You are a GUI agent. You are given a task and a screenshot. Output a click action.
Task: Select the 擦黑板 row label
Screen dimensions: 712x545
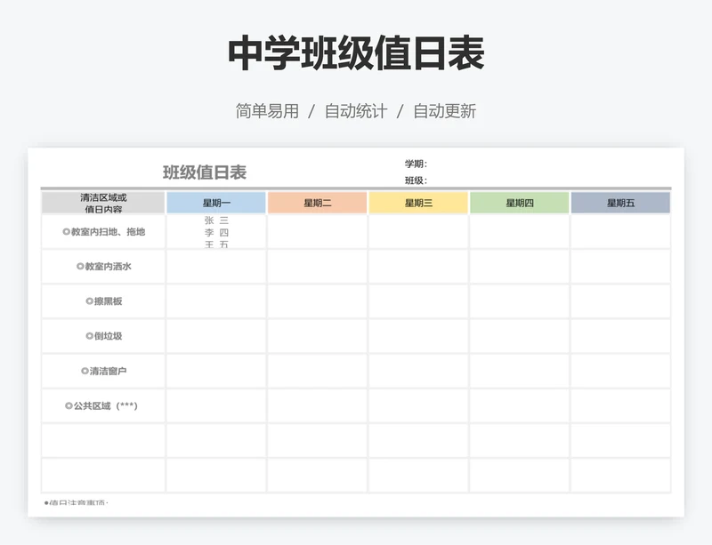(103, 301)
